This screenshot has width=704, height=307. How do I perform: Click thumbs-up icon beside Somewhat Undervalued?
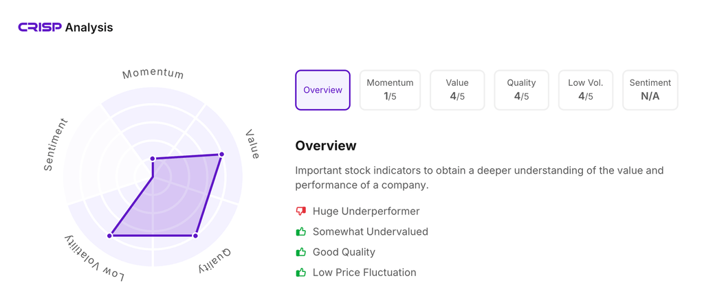pyautogui.click(x=300, y=232)
